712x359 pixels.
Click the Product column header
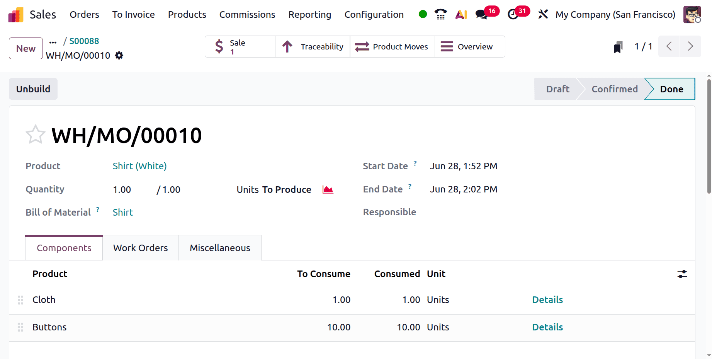50,274
